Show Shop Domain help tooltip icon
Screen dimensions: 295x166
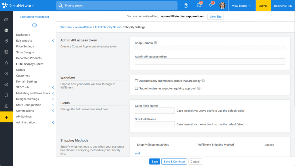(x=156, y=43)
